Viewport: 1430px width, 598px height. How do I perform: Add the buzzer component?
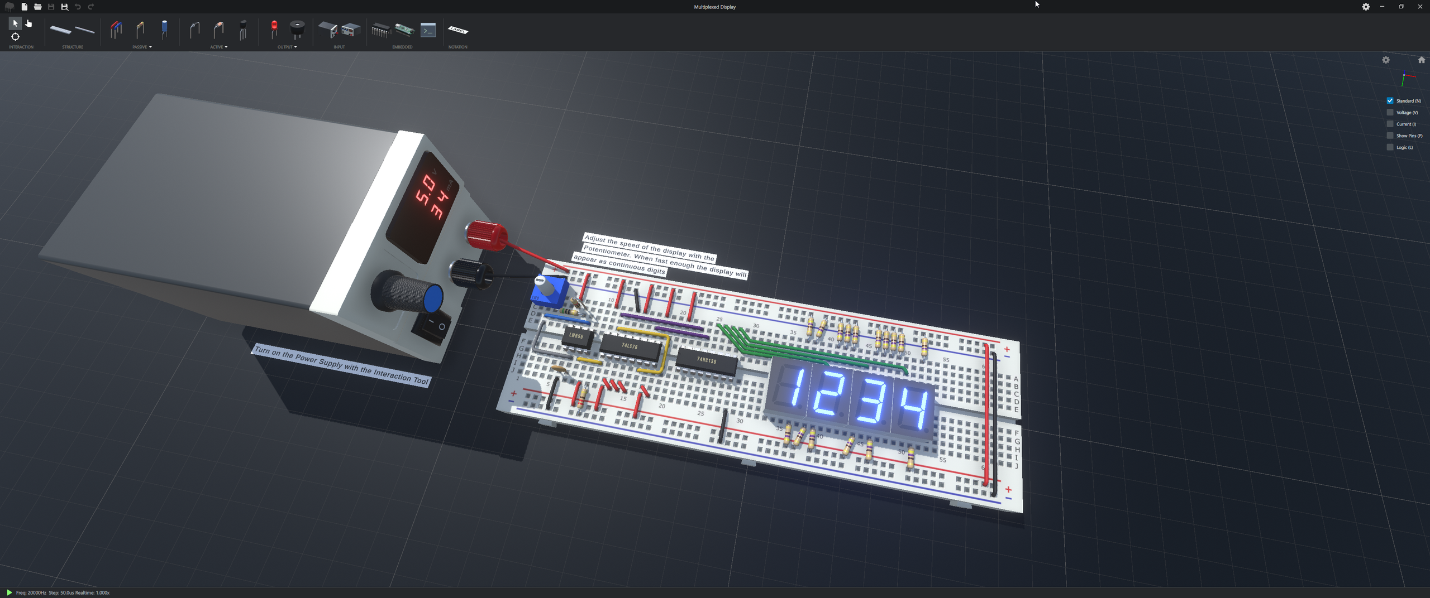point(297,30)
